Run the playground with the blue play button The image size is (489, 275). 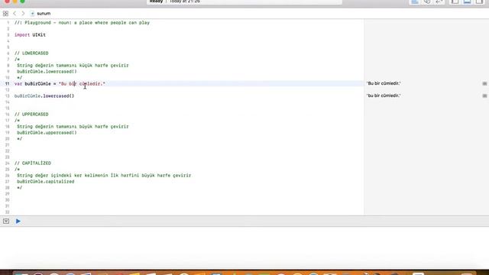(x=18, y=221)
